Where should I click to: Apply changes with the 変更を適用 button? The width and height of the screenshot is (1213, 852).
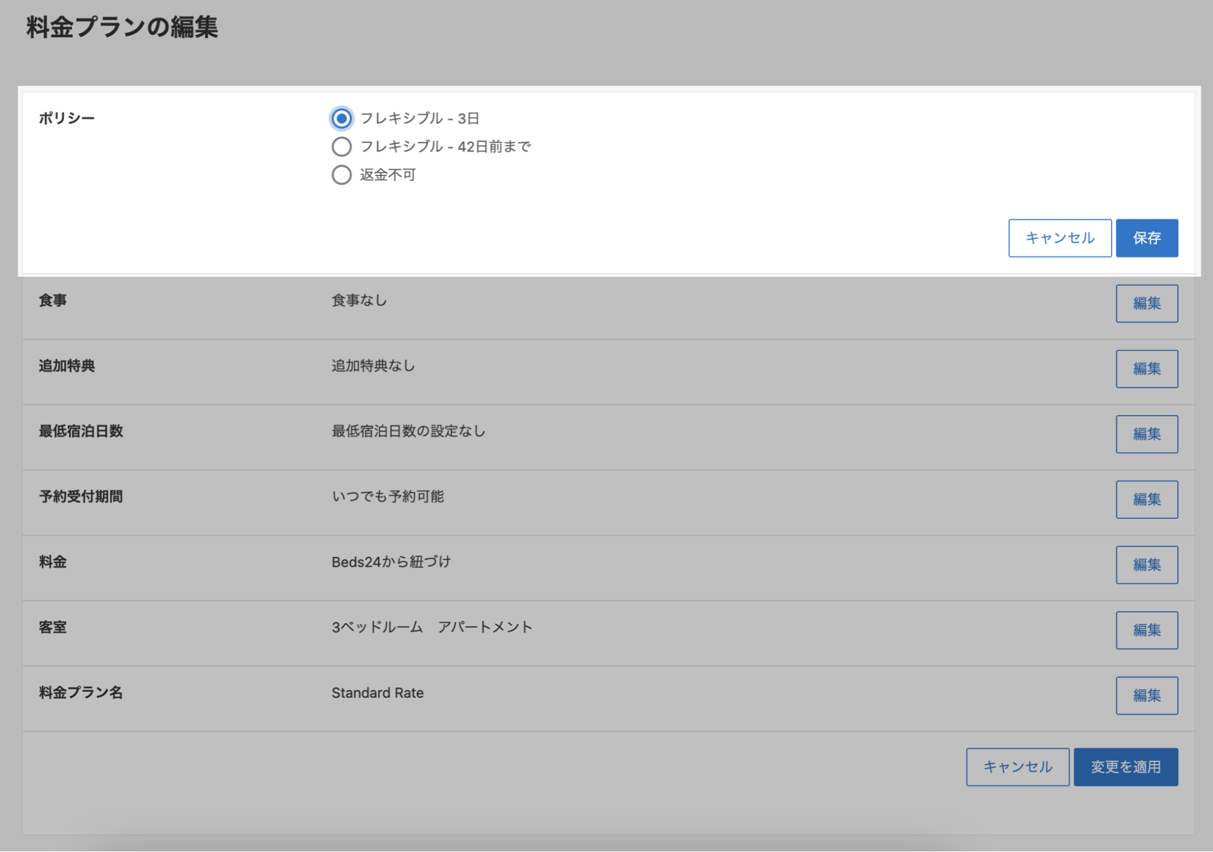[1126, 767]
